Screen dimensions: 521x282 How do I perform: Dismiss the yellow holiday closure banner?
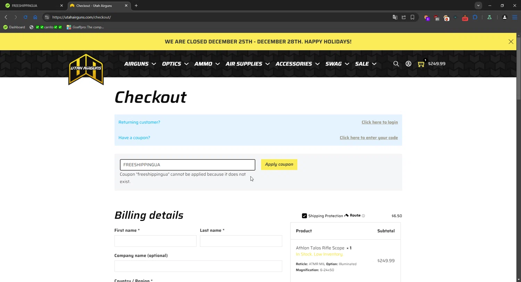tap(511, 42)
